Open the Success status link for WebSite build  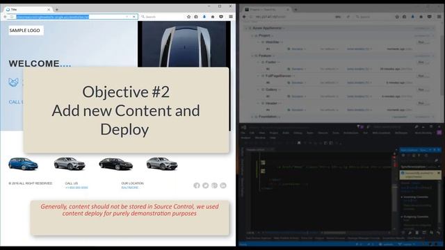click(x=297, y=49)
